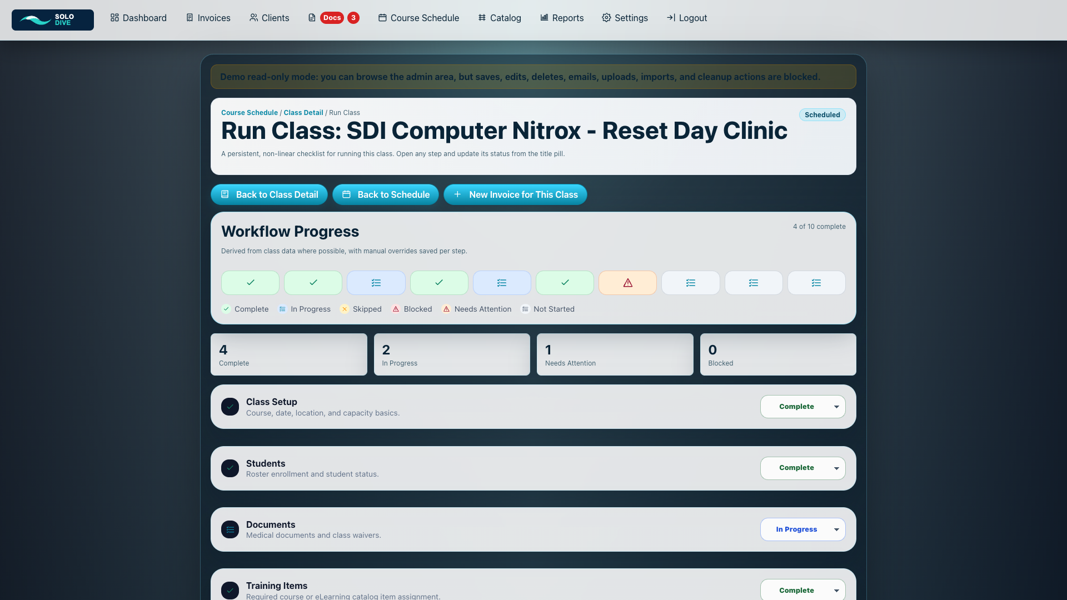Viewport: 1067px width, 600px height.
Task: Open Course Schedule in the navbar
Action: tap(419, 18)
